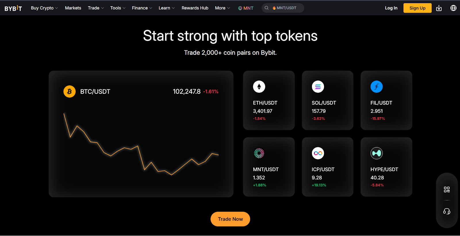Open the Markets menu item
Viewport: 460px width, 236px height.
click(x=73, y=8)
